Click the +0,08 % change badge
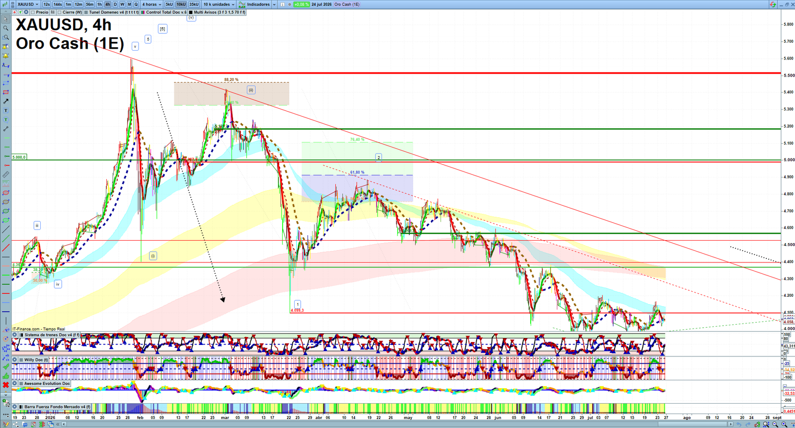The height and width of the screenshot is (428, 795). [301, 4]
